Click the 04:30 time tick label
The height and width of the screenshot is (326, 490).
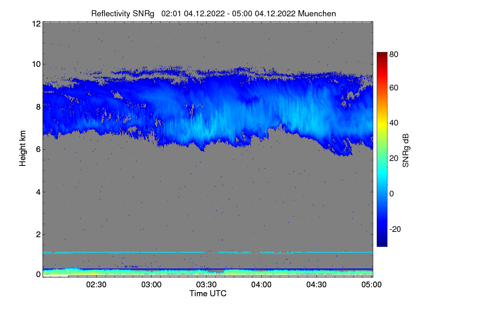tap(317, 285)
